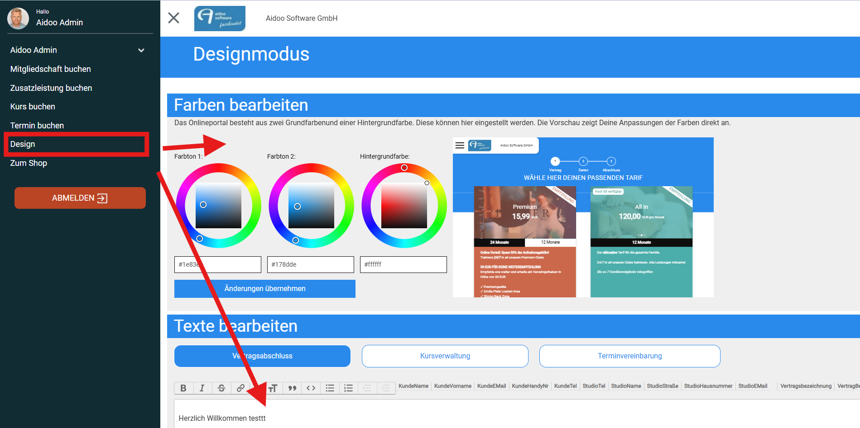Select the Kursverwaltung tab
The height and width of the screenshot is (428, 860).
[445, 356]
